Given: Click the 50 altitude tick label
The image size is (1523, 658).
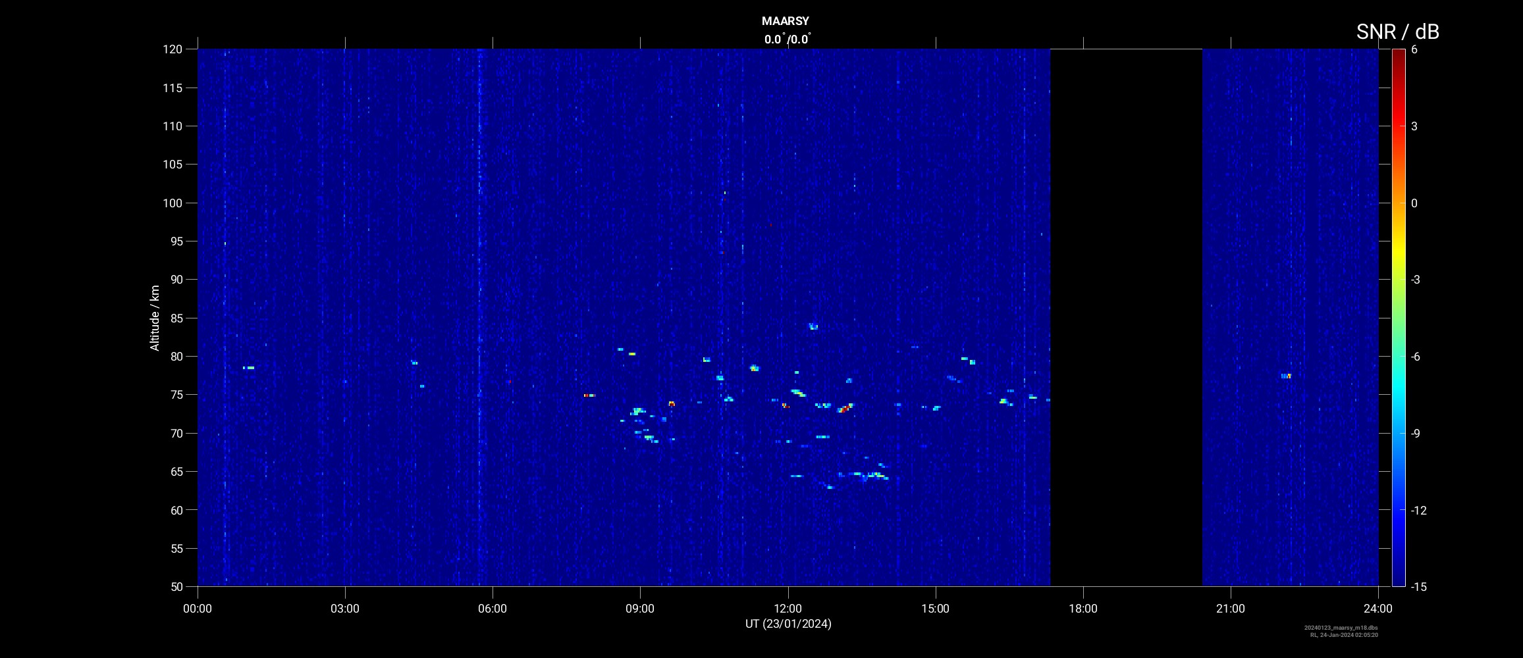Looking at the screenshot, I should (x=175, y=586).
